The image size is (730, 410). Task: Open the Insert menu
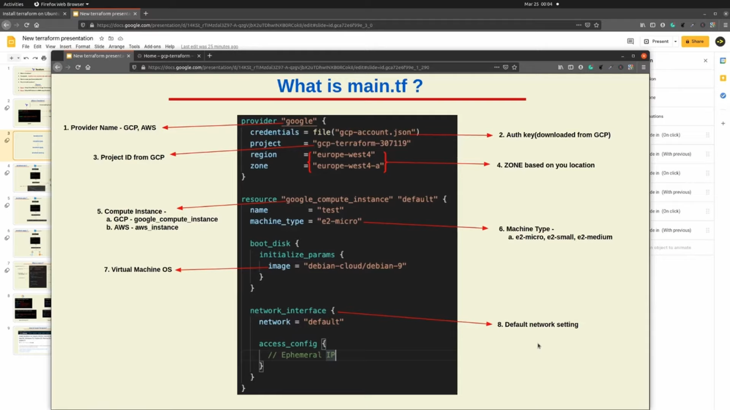point(65,46)
